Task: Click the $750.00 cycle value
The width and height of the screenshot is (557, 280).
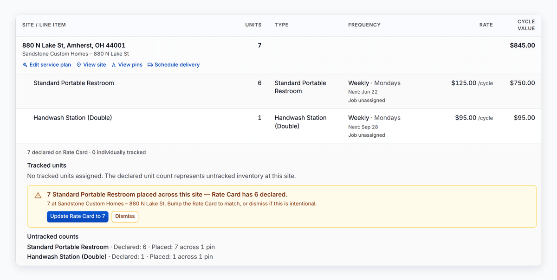Action: click(x=522, y=83)
